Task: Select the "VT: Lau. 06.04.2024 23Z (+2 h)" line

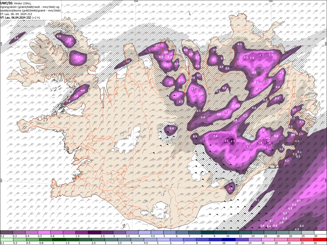Action: pyautogui.click(x=20, y=18)
